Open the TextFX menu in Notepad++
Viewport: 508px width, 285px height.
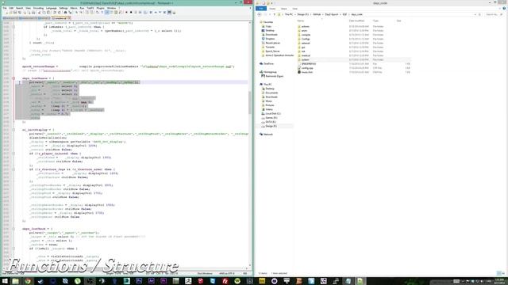(x=90, y=8)
